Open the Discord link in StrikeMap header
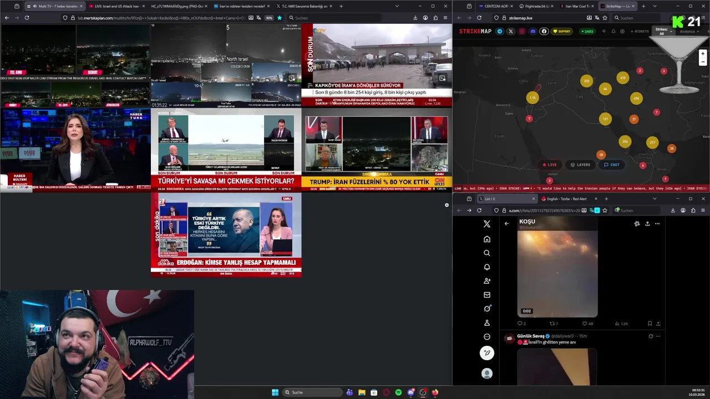710x399 pixels. tap(533, 31)
